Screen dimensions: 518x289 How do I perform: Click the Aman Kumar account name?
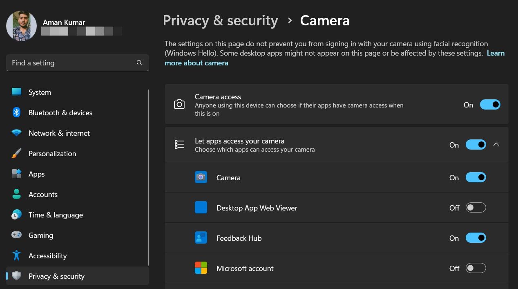click(64, 22)
